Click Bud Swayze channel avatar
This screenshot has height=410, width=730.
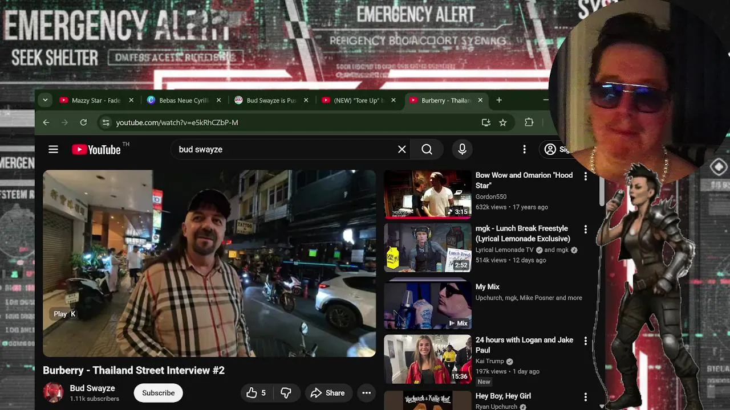tap(53, 392)
